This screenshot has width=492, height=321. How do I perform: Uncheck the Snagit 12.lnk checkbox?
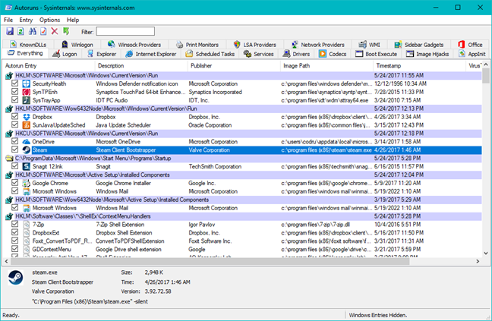pyautogui.click(x=14, y=166)
